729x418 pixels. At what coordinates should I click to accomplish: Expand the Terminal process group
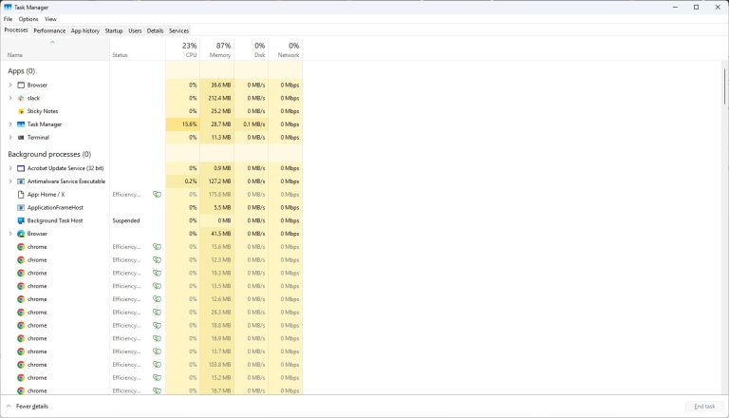[x=10, y=138]
